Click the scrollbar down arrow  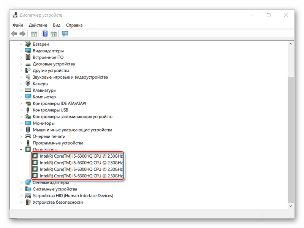click(x=290, y=206)
